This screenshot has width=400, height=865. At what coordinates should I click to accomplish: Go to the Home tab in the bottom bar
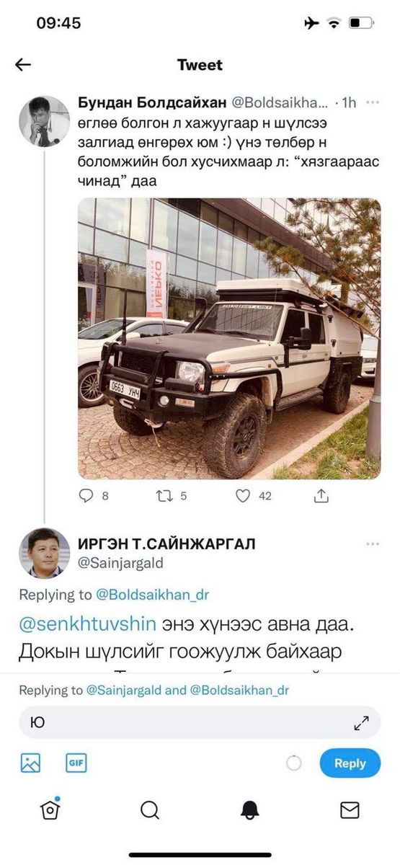(50, 810)
